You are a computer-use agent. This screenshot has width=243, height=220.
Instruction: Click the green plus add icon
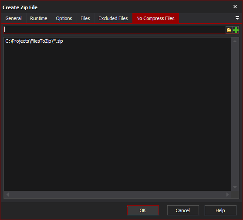236,30
